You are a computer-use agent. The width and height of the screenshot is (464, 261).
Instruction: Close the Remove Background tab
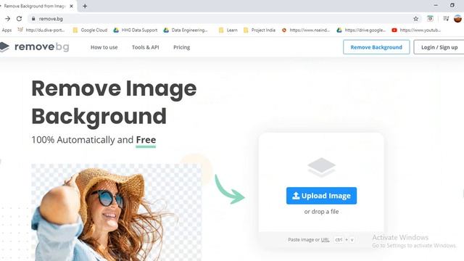[x=71, y=6]
